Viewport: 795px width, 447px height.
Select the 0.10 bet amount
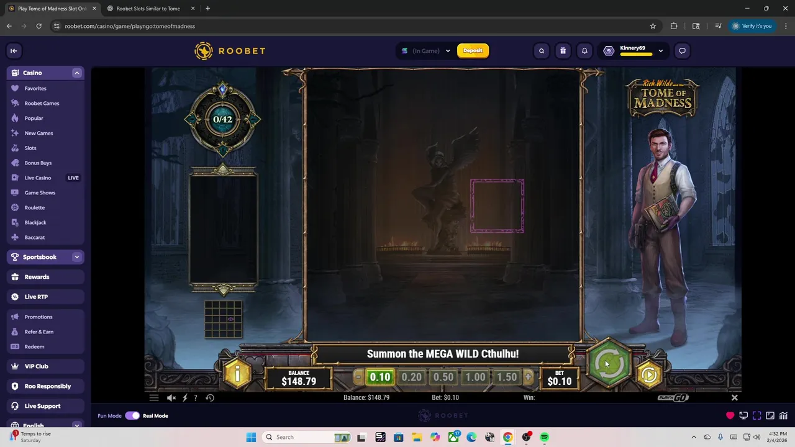(380, 377)
